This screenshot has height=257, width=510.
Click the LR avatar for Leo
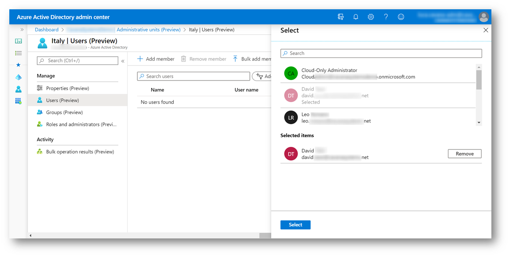(x=291, y=118)
